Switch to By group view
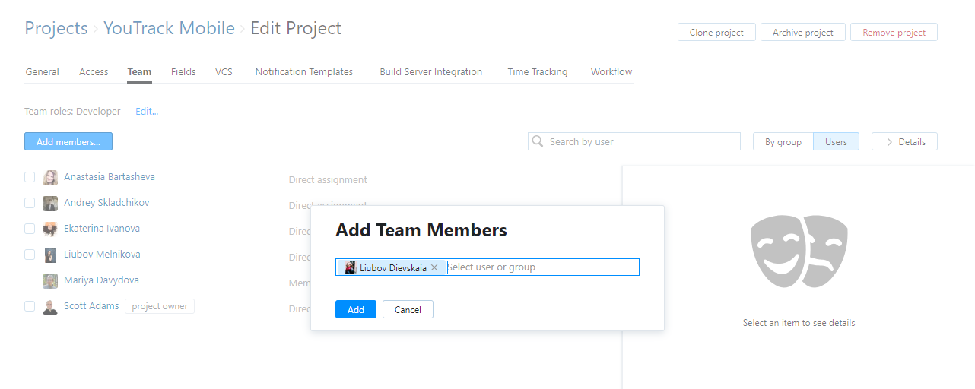 pos(783,142)
